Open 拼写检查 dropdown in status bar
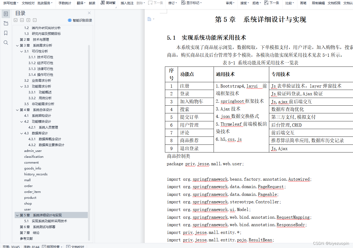The width and height of the screenshot is (353, 248). (x=61, y=247)
